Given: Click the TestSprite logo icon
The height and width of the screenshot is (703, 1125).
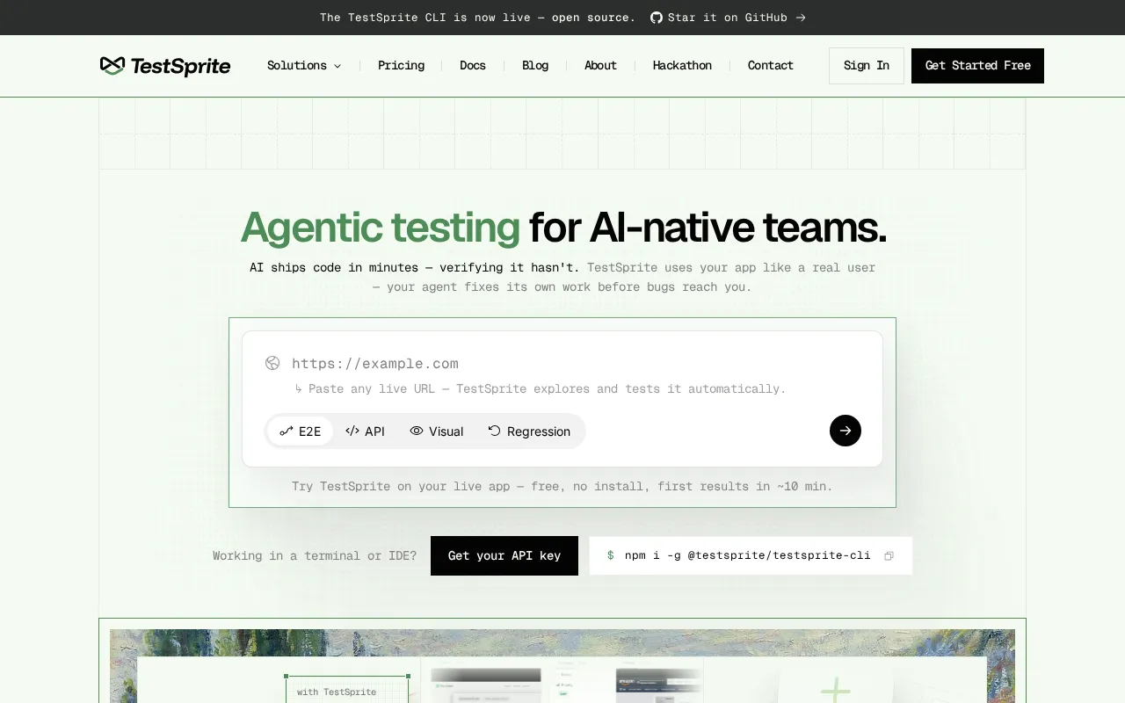Looking at the screenshot, I should 112,66.
